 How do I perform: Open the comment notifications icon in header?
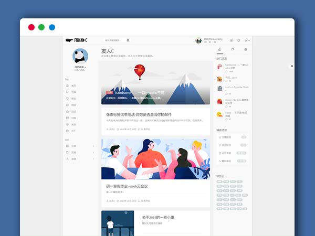238,40
